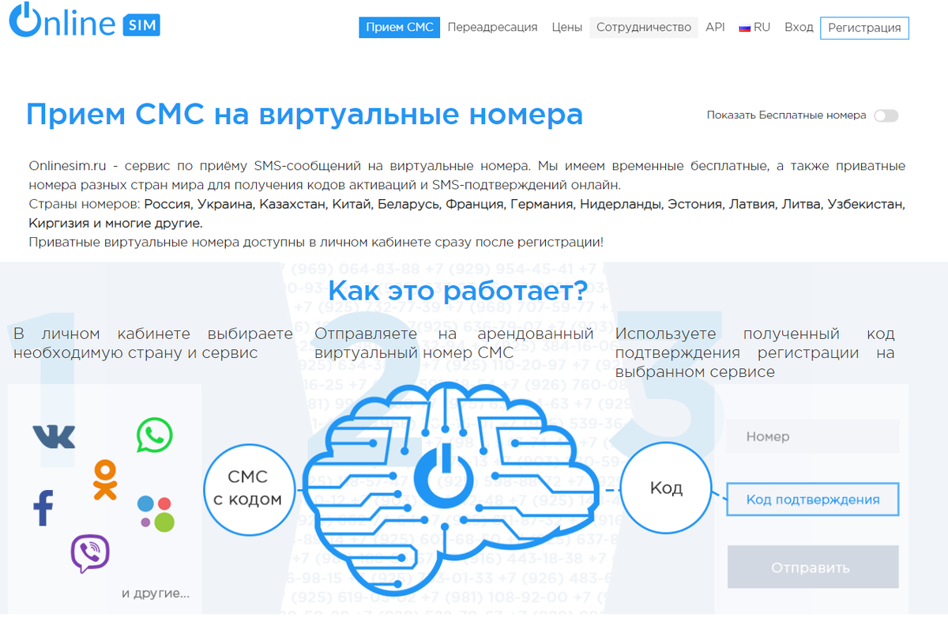Click the Отправить button
Image resolution: width=948 pixels, height=622 pixels.
[x=813, y=567]
